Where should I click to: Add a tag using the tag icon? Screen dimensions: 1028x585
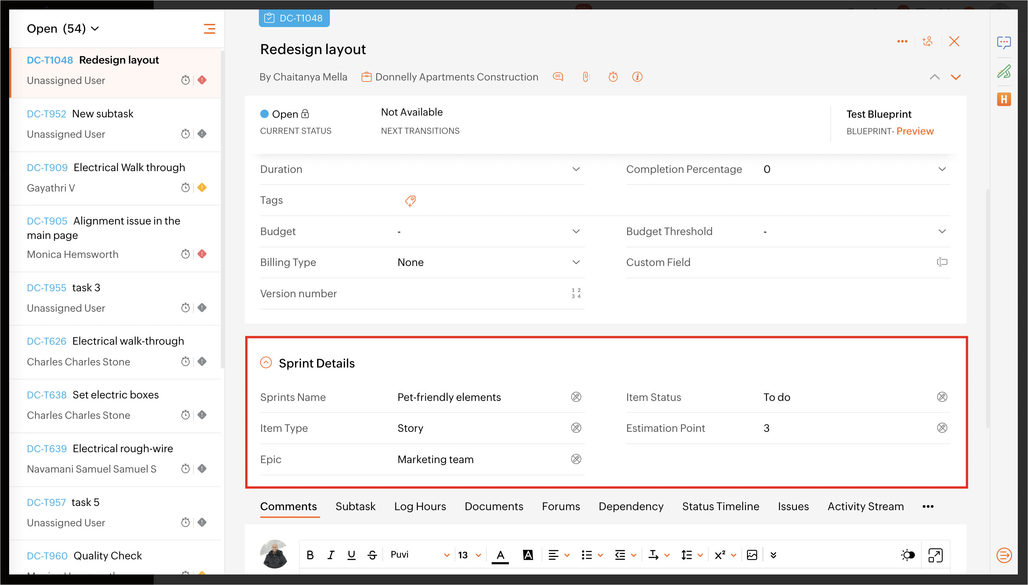(x=410, y=201)
